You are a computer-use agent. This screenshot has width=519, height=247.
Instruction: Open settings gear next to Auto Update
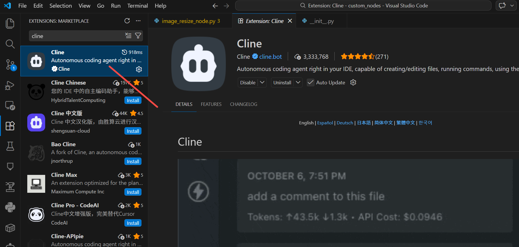pyautogui.click(x=353, y=82)
